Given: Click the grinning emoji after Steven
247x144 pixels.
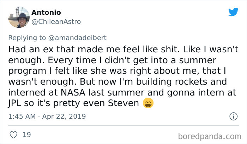Looking at the screenshot, I should coord(149,104).
